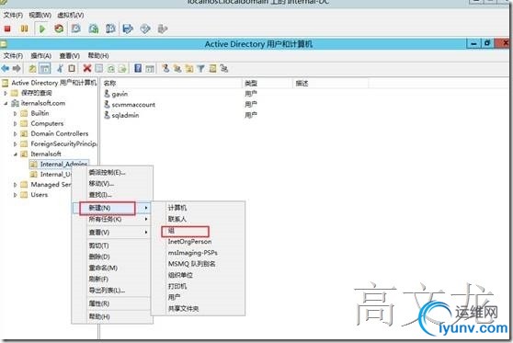Click the CD/DVD connect icon
513x343 pixels.
(145, 29)
